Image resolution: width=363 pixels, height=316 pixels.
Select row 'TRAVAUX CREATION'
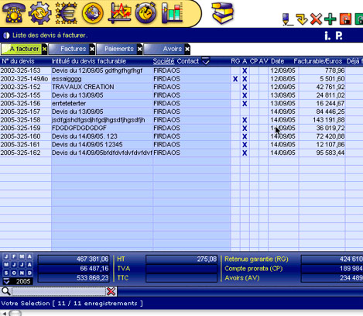click(83, 87)
